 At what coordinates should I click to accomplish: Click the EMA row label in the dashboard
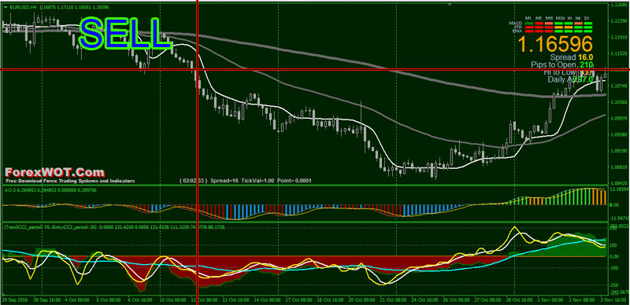517,31
